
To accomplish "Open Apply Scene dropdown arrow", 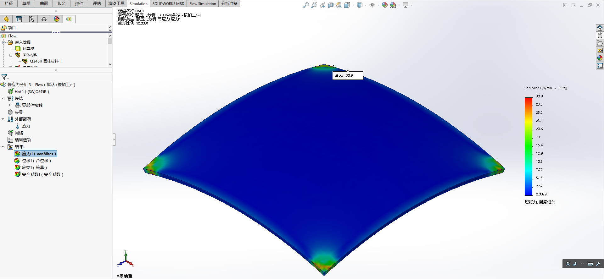I will (x=399, y=5).
